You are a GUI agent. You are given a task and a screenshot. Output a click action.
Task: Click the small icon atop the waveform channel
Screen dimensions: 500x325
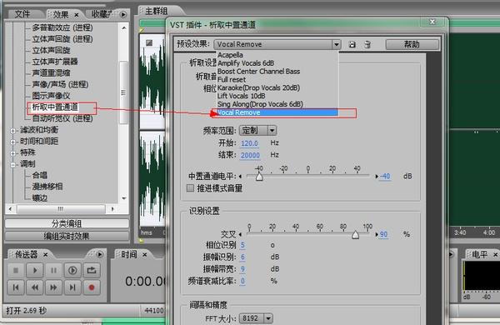coord(149,42)
